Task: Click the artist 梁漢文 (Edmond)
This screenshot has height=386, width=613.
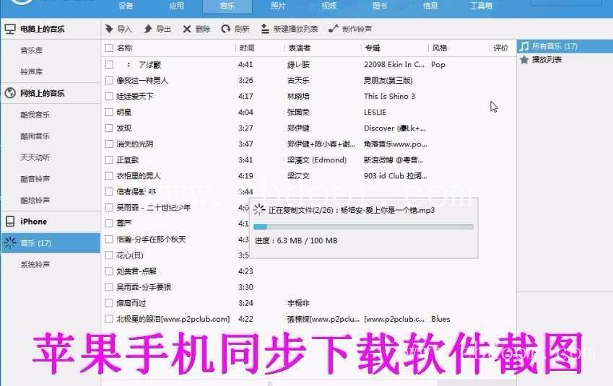Action: [317, 159]
